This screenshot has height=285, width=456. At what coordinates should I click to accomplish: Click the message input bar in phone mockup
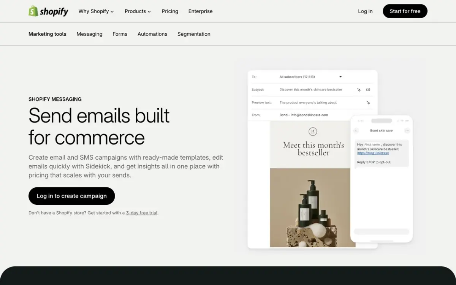pos(381,231)
